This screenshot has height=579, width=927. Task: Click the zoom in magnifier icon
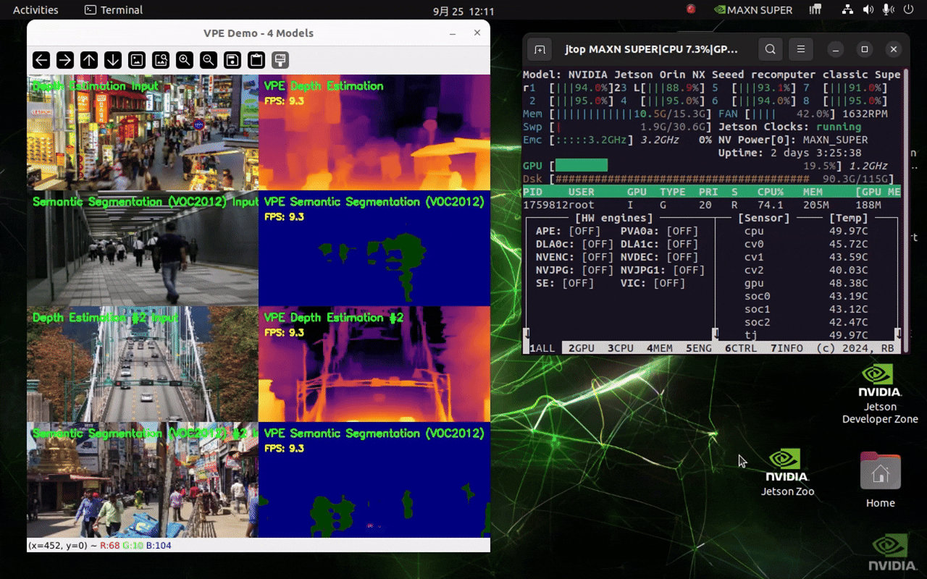coord(185,60)
